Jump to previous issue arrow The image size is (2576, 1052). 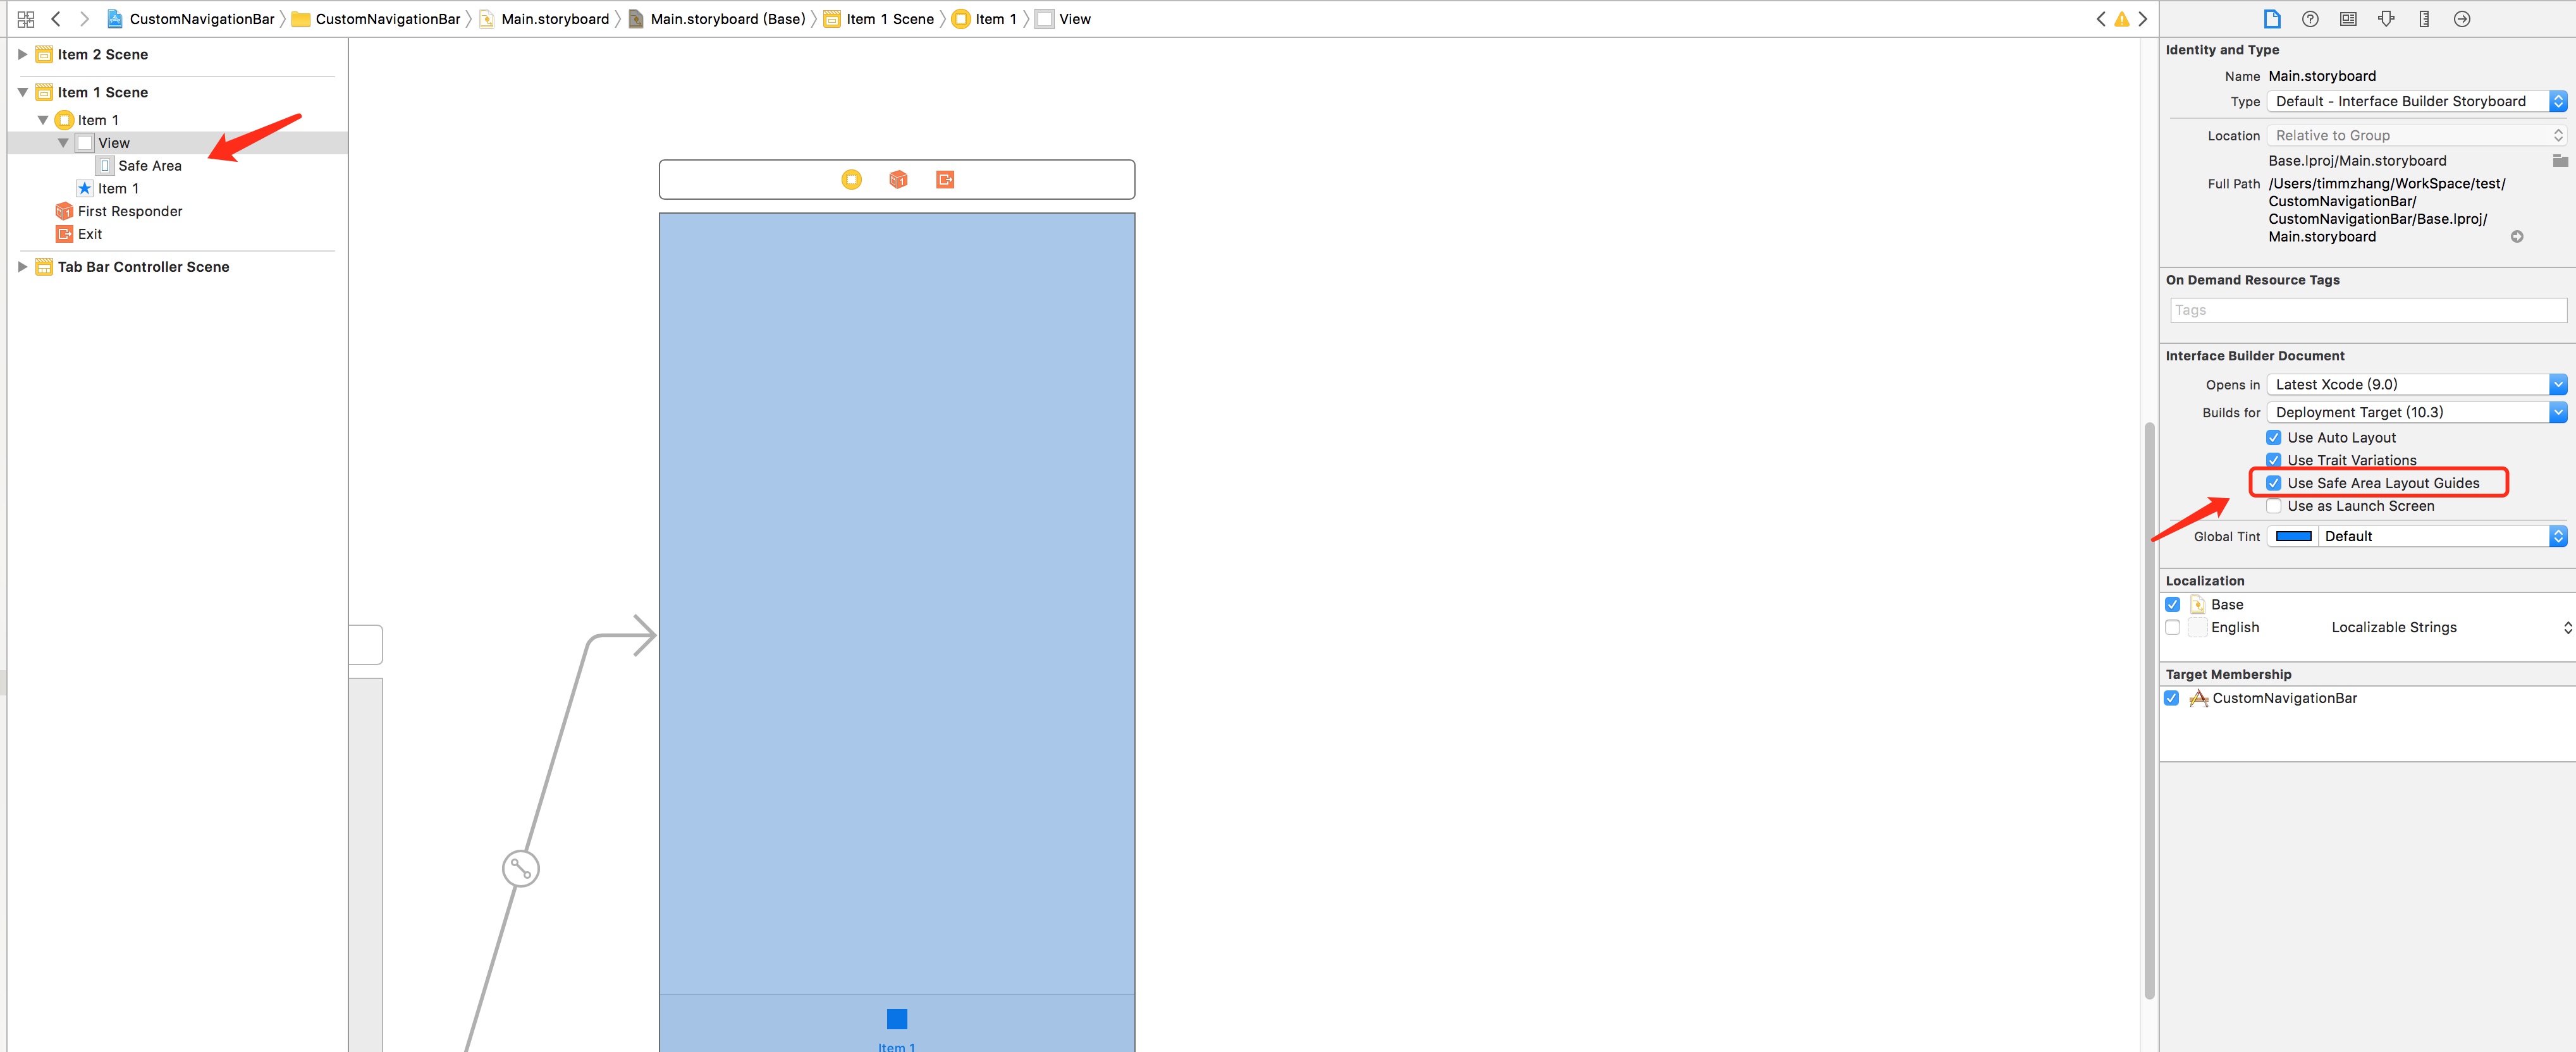click(x=2101, y=19)
